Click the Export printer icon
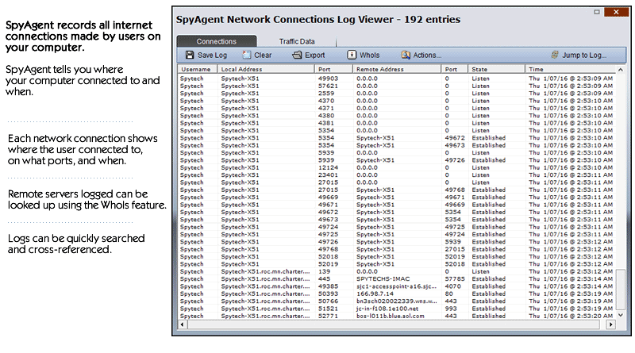The image size is (635, 353). [297, 55]
